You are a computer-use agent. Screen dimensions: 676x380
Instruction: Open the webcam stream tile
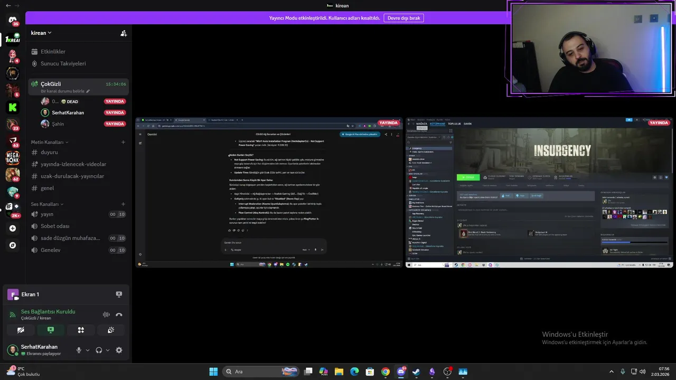pyautogui.click(x=590, y=49)
